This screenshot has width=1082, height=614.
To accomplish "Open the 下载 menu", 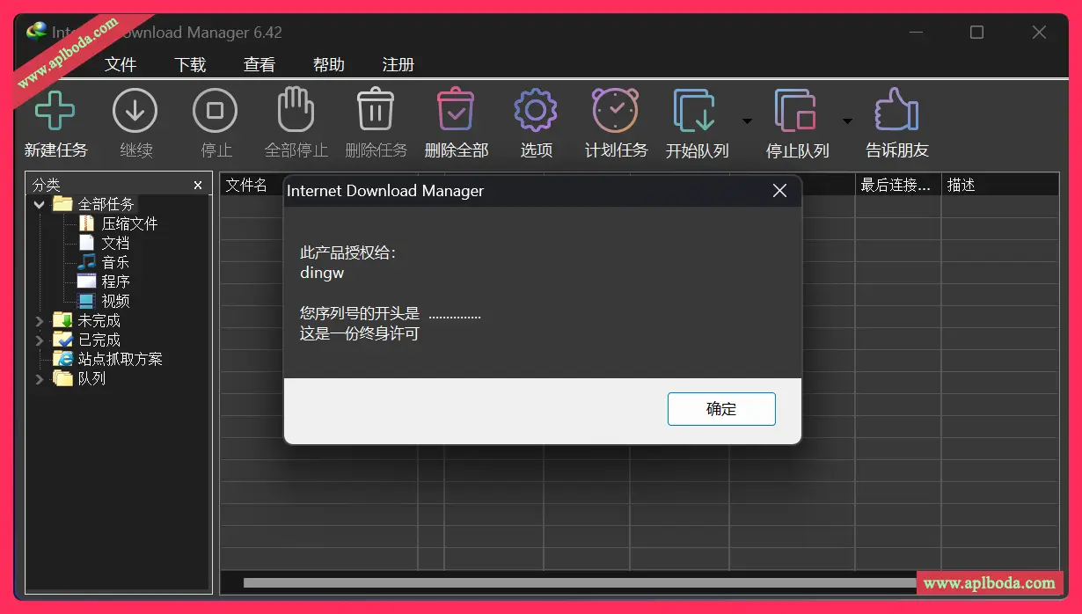I will 190,65.
